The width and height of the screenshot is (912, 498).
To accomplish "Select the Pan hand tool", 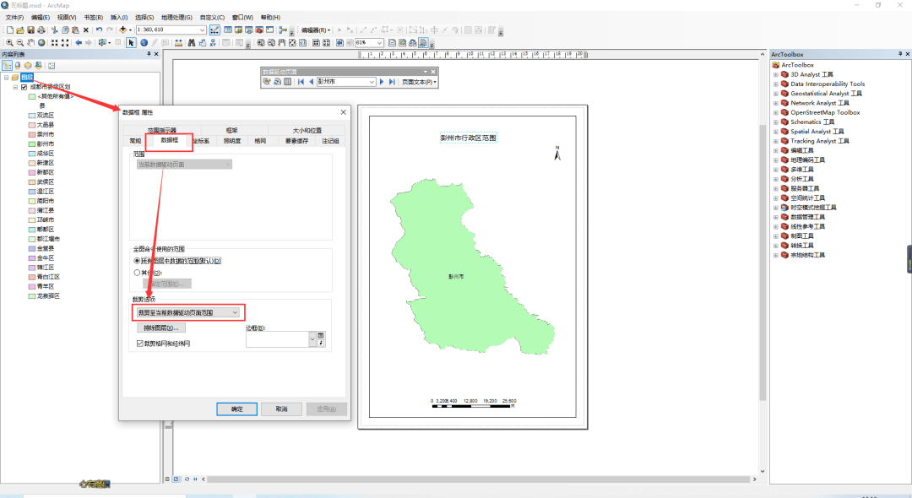I will pyautogui.click(x=30, y=42).
